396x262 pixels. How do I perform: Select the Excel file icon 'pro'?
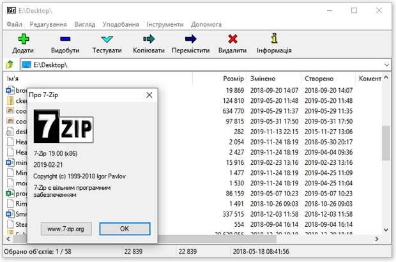click(x=10, y=193)
